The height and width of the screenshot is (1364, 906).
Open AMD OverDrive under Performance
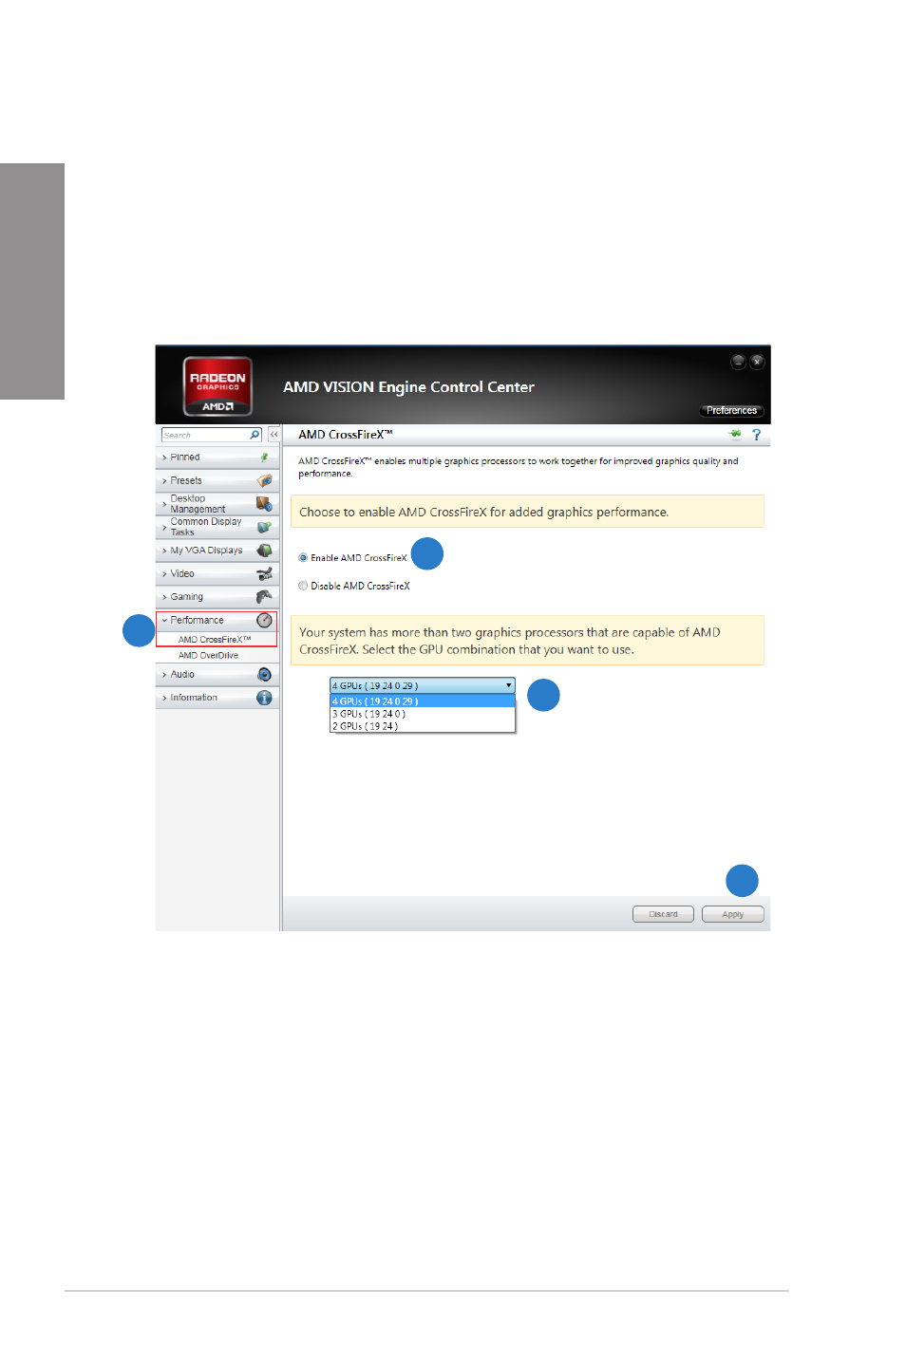point(208,656)
